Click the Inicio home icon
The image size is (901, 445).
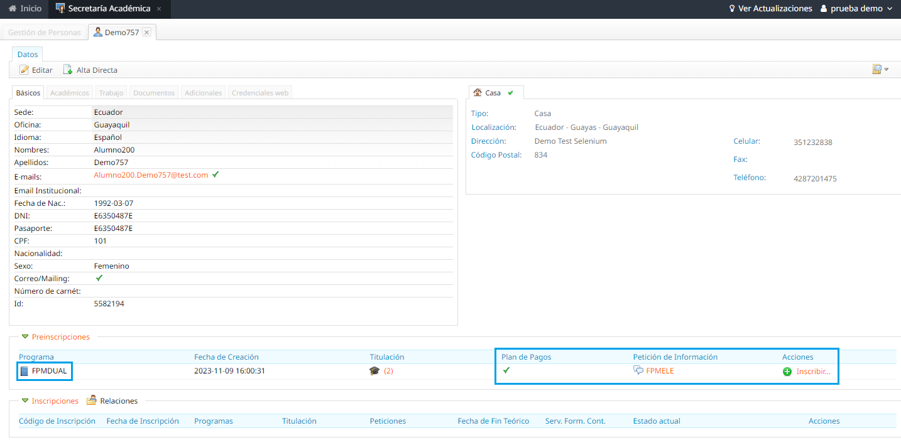tap(12, 9)
